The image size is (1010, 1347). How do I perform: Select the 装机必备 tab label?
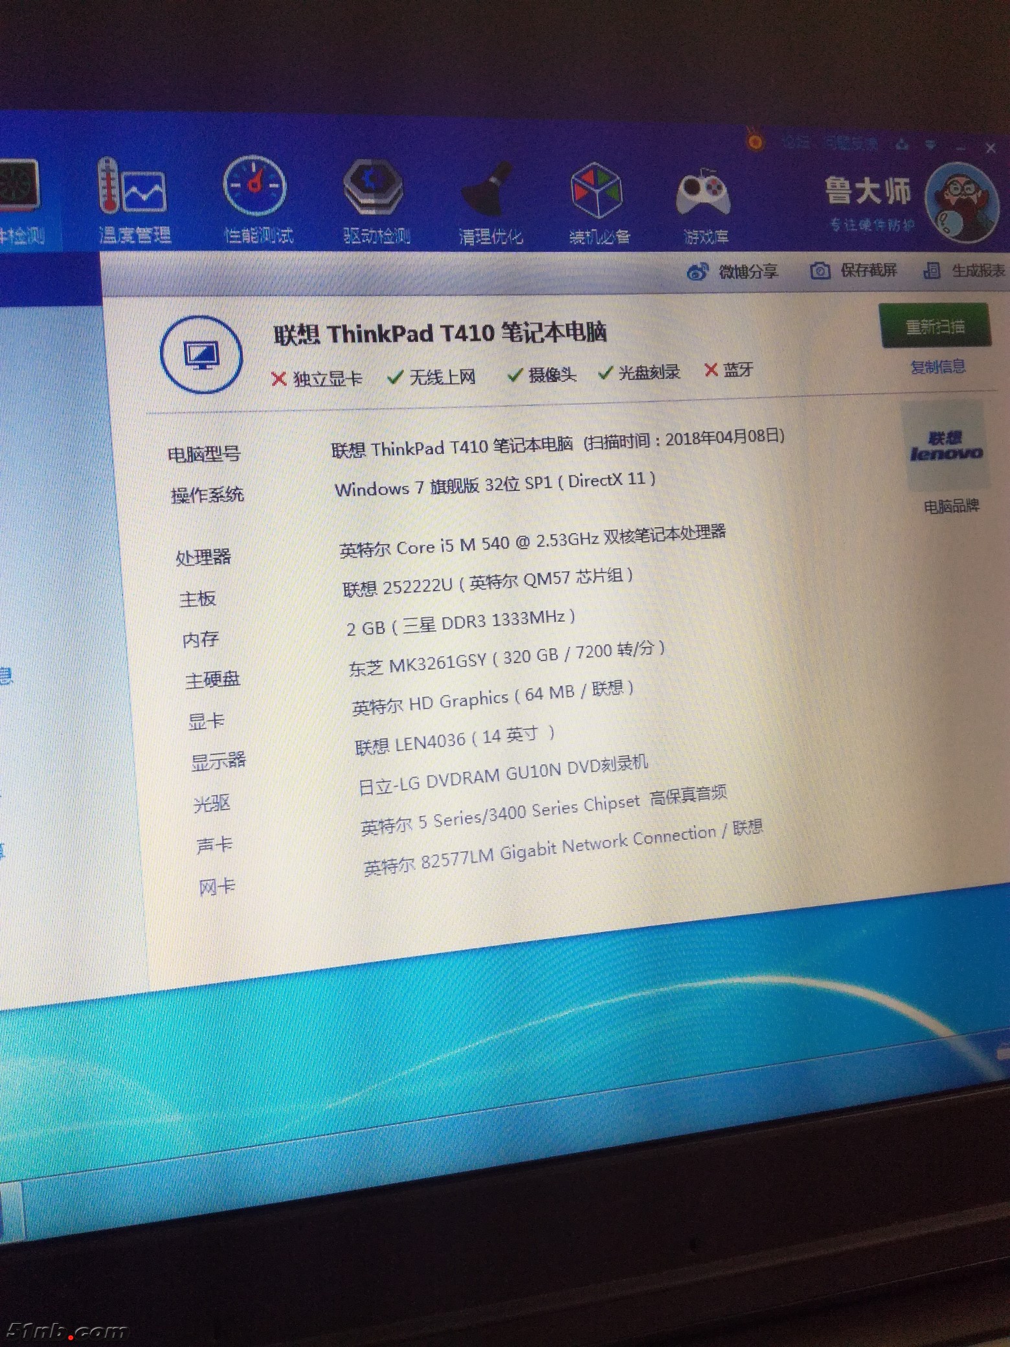coord(600,237)
